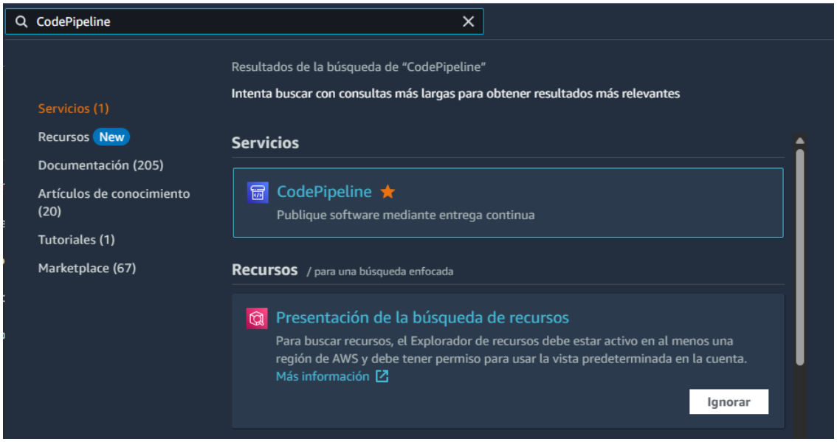
Task: Open the CodePipeline service link
Action: [x=324, y=192]
